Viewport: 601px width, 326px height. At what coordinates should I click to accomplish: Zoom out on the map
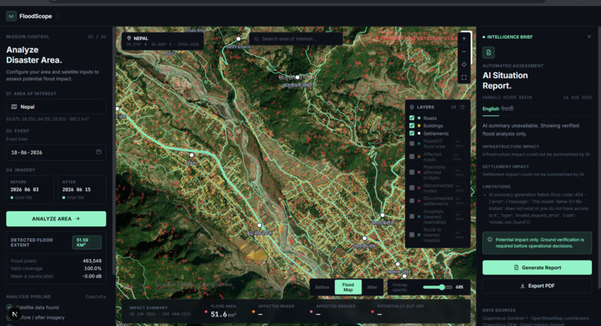click(464, 51)
